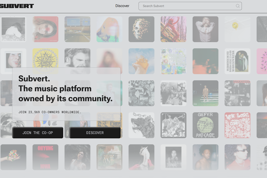Open the woman applying lipstick album cover
This screenshot has width=267, height=178.
13,58
